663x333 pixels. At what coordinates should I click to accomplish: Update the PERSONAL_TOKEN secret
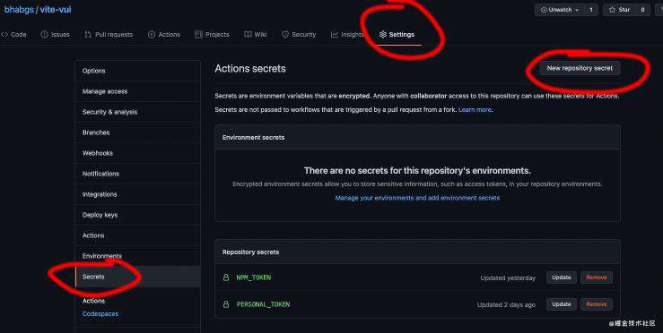click(x=562, y=304)
